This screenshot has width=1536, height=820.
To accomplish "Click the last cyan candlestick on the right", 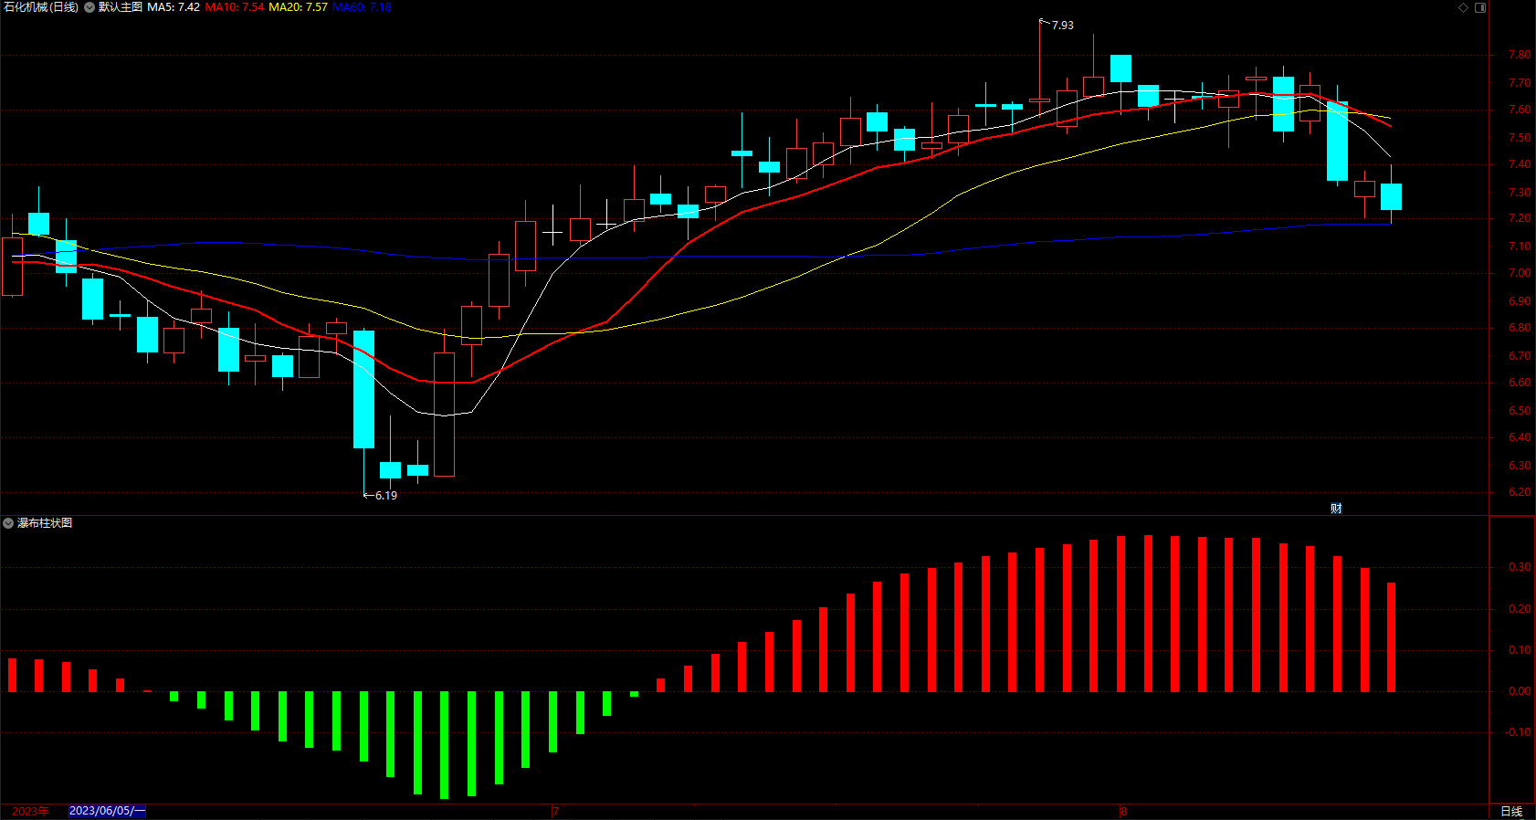I will (x=1392, y=196).
